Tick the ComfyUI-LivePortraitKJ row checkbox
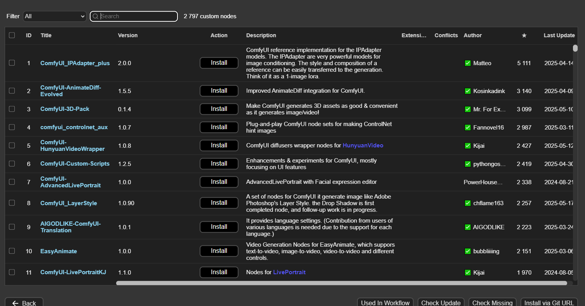This screenshot has width=585, height=306. [x=12, y=272]
